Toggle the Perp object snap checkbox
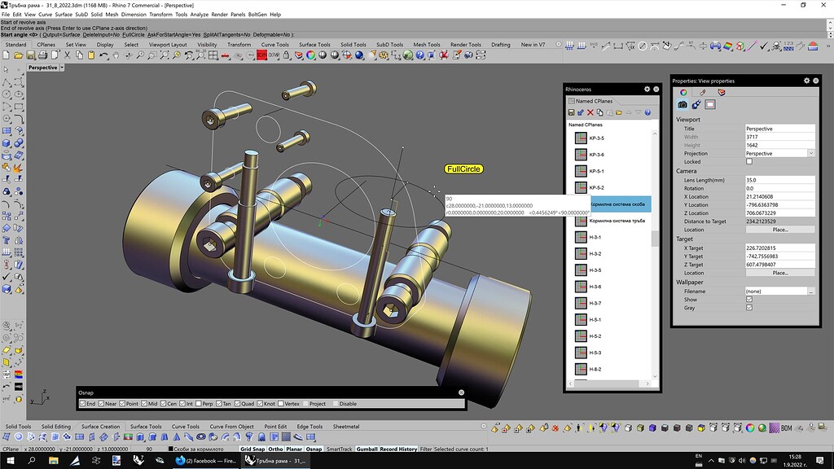834x469 pixels. tap(200, 404)
